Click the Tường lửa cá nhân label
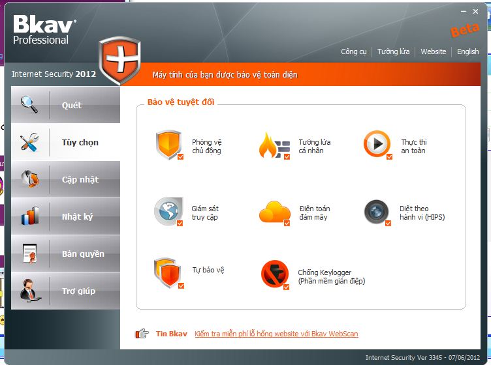 [x=315, y=146]
